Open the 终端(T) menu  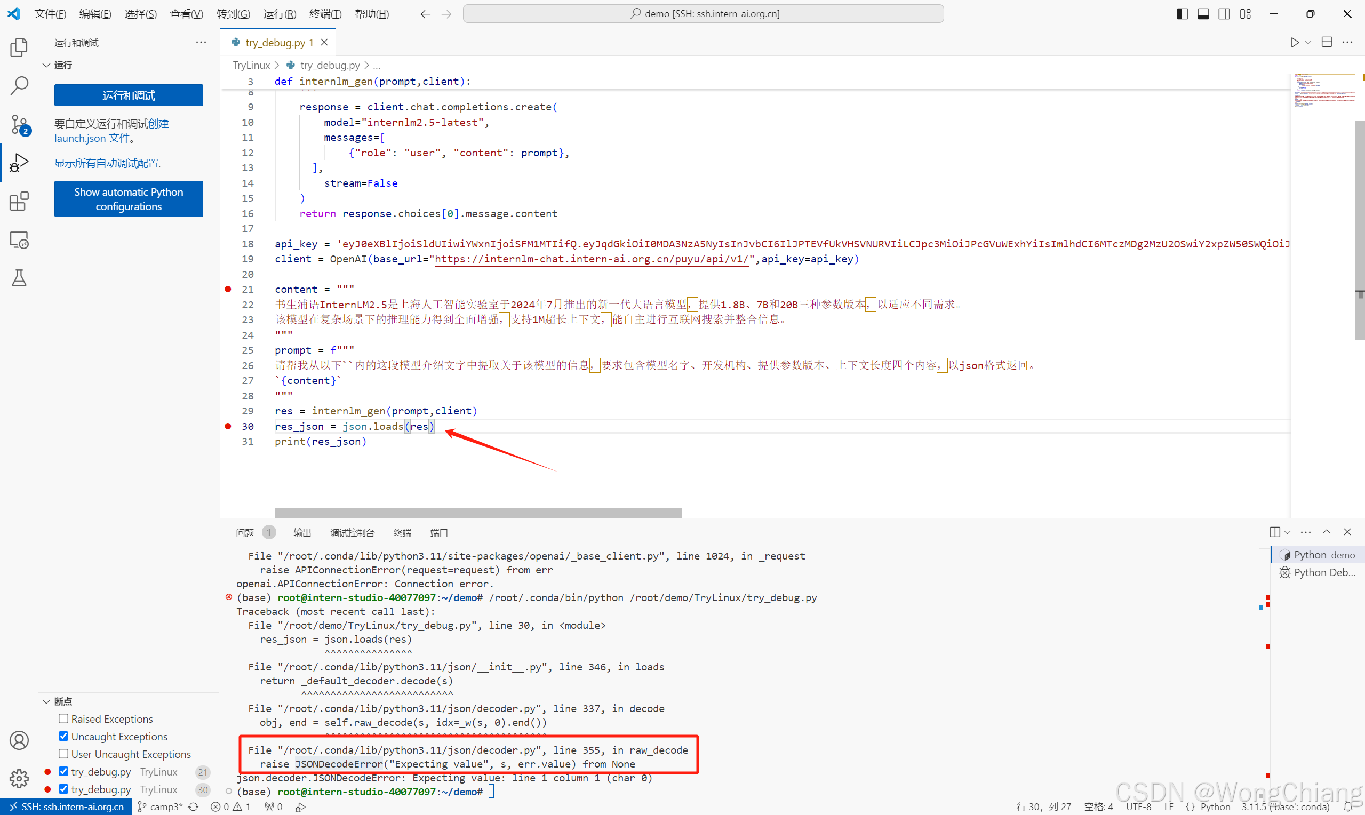pos(325,14)
